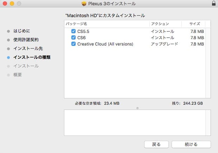218x153 pixels.
Task: Click the package description text area
Action: point(135,123)
